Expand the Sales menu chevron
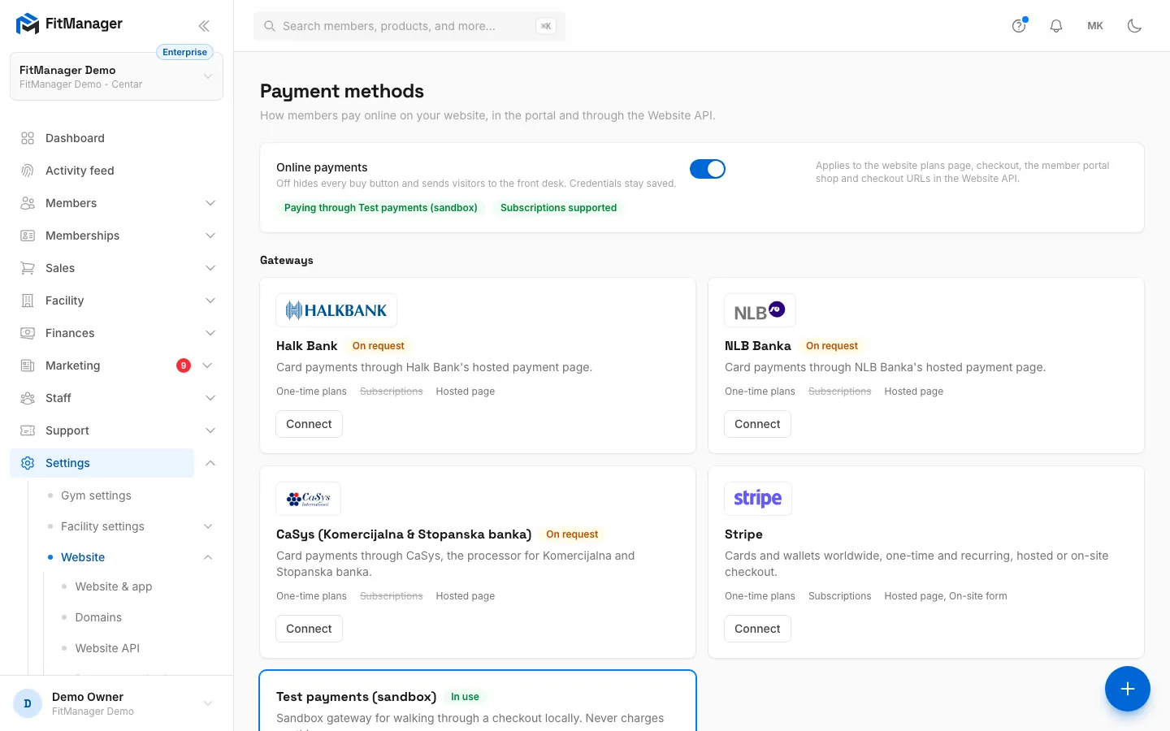1170x731 pixels. point(210,268)
